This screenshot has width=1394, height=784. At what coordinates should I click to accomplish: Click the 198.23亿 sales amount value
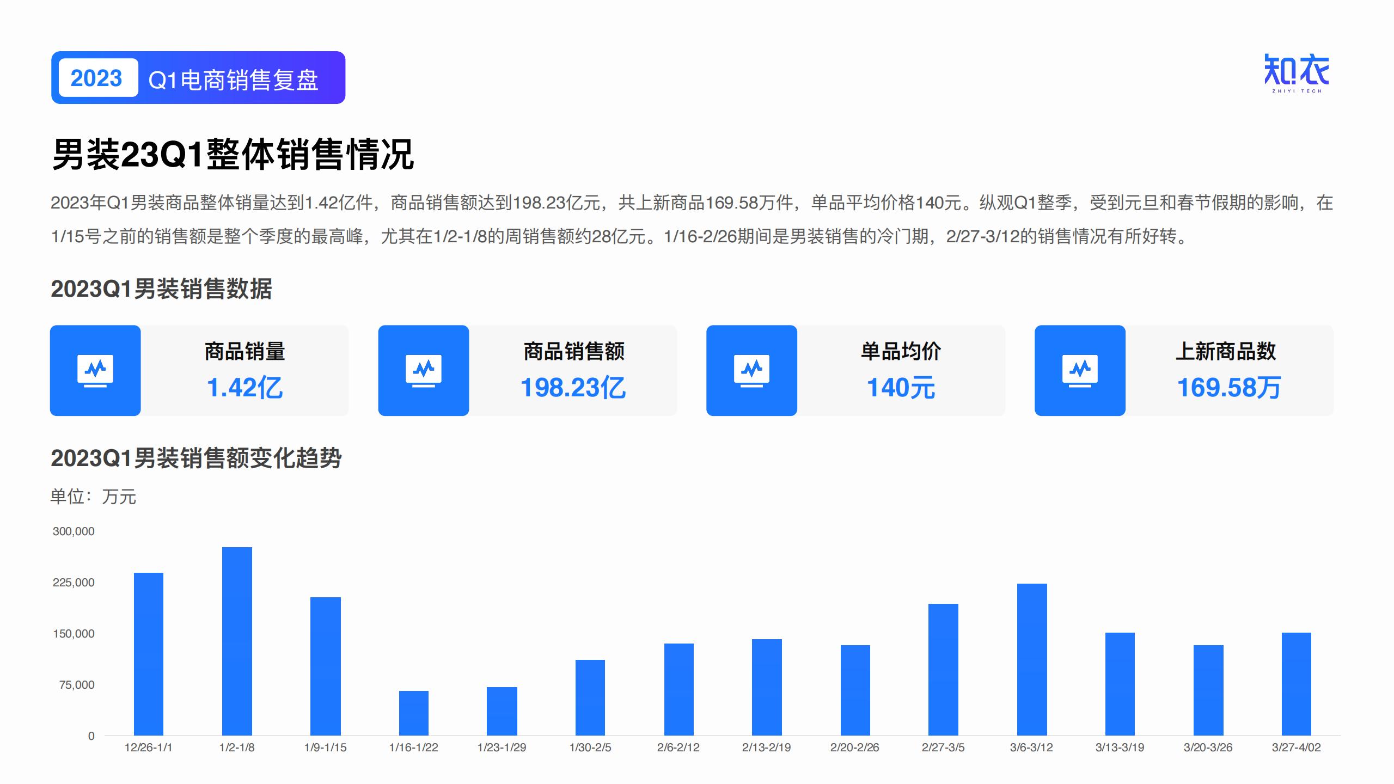pos(573,388)
